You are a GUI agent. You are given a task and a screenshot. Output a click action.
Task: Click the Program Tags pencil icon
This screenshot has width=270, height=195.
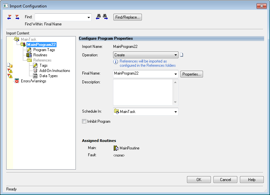(x=29, y=50)
